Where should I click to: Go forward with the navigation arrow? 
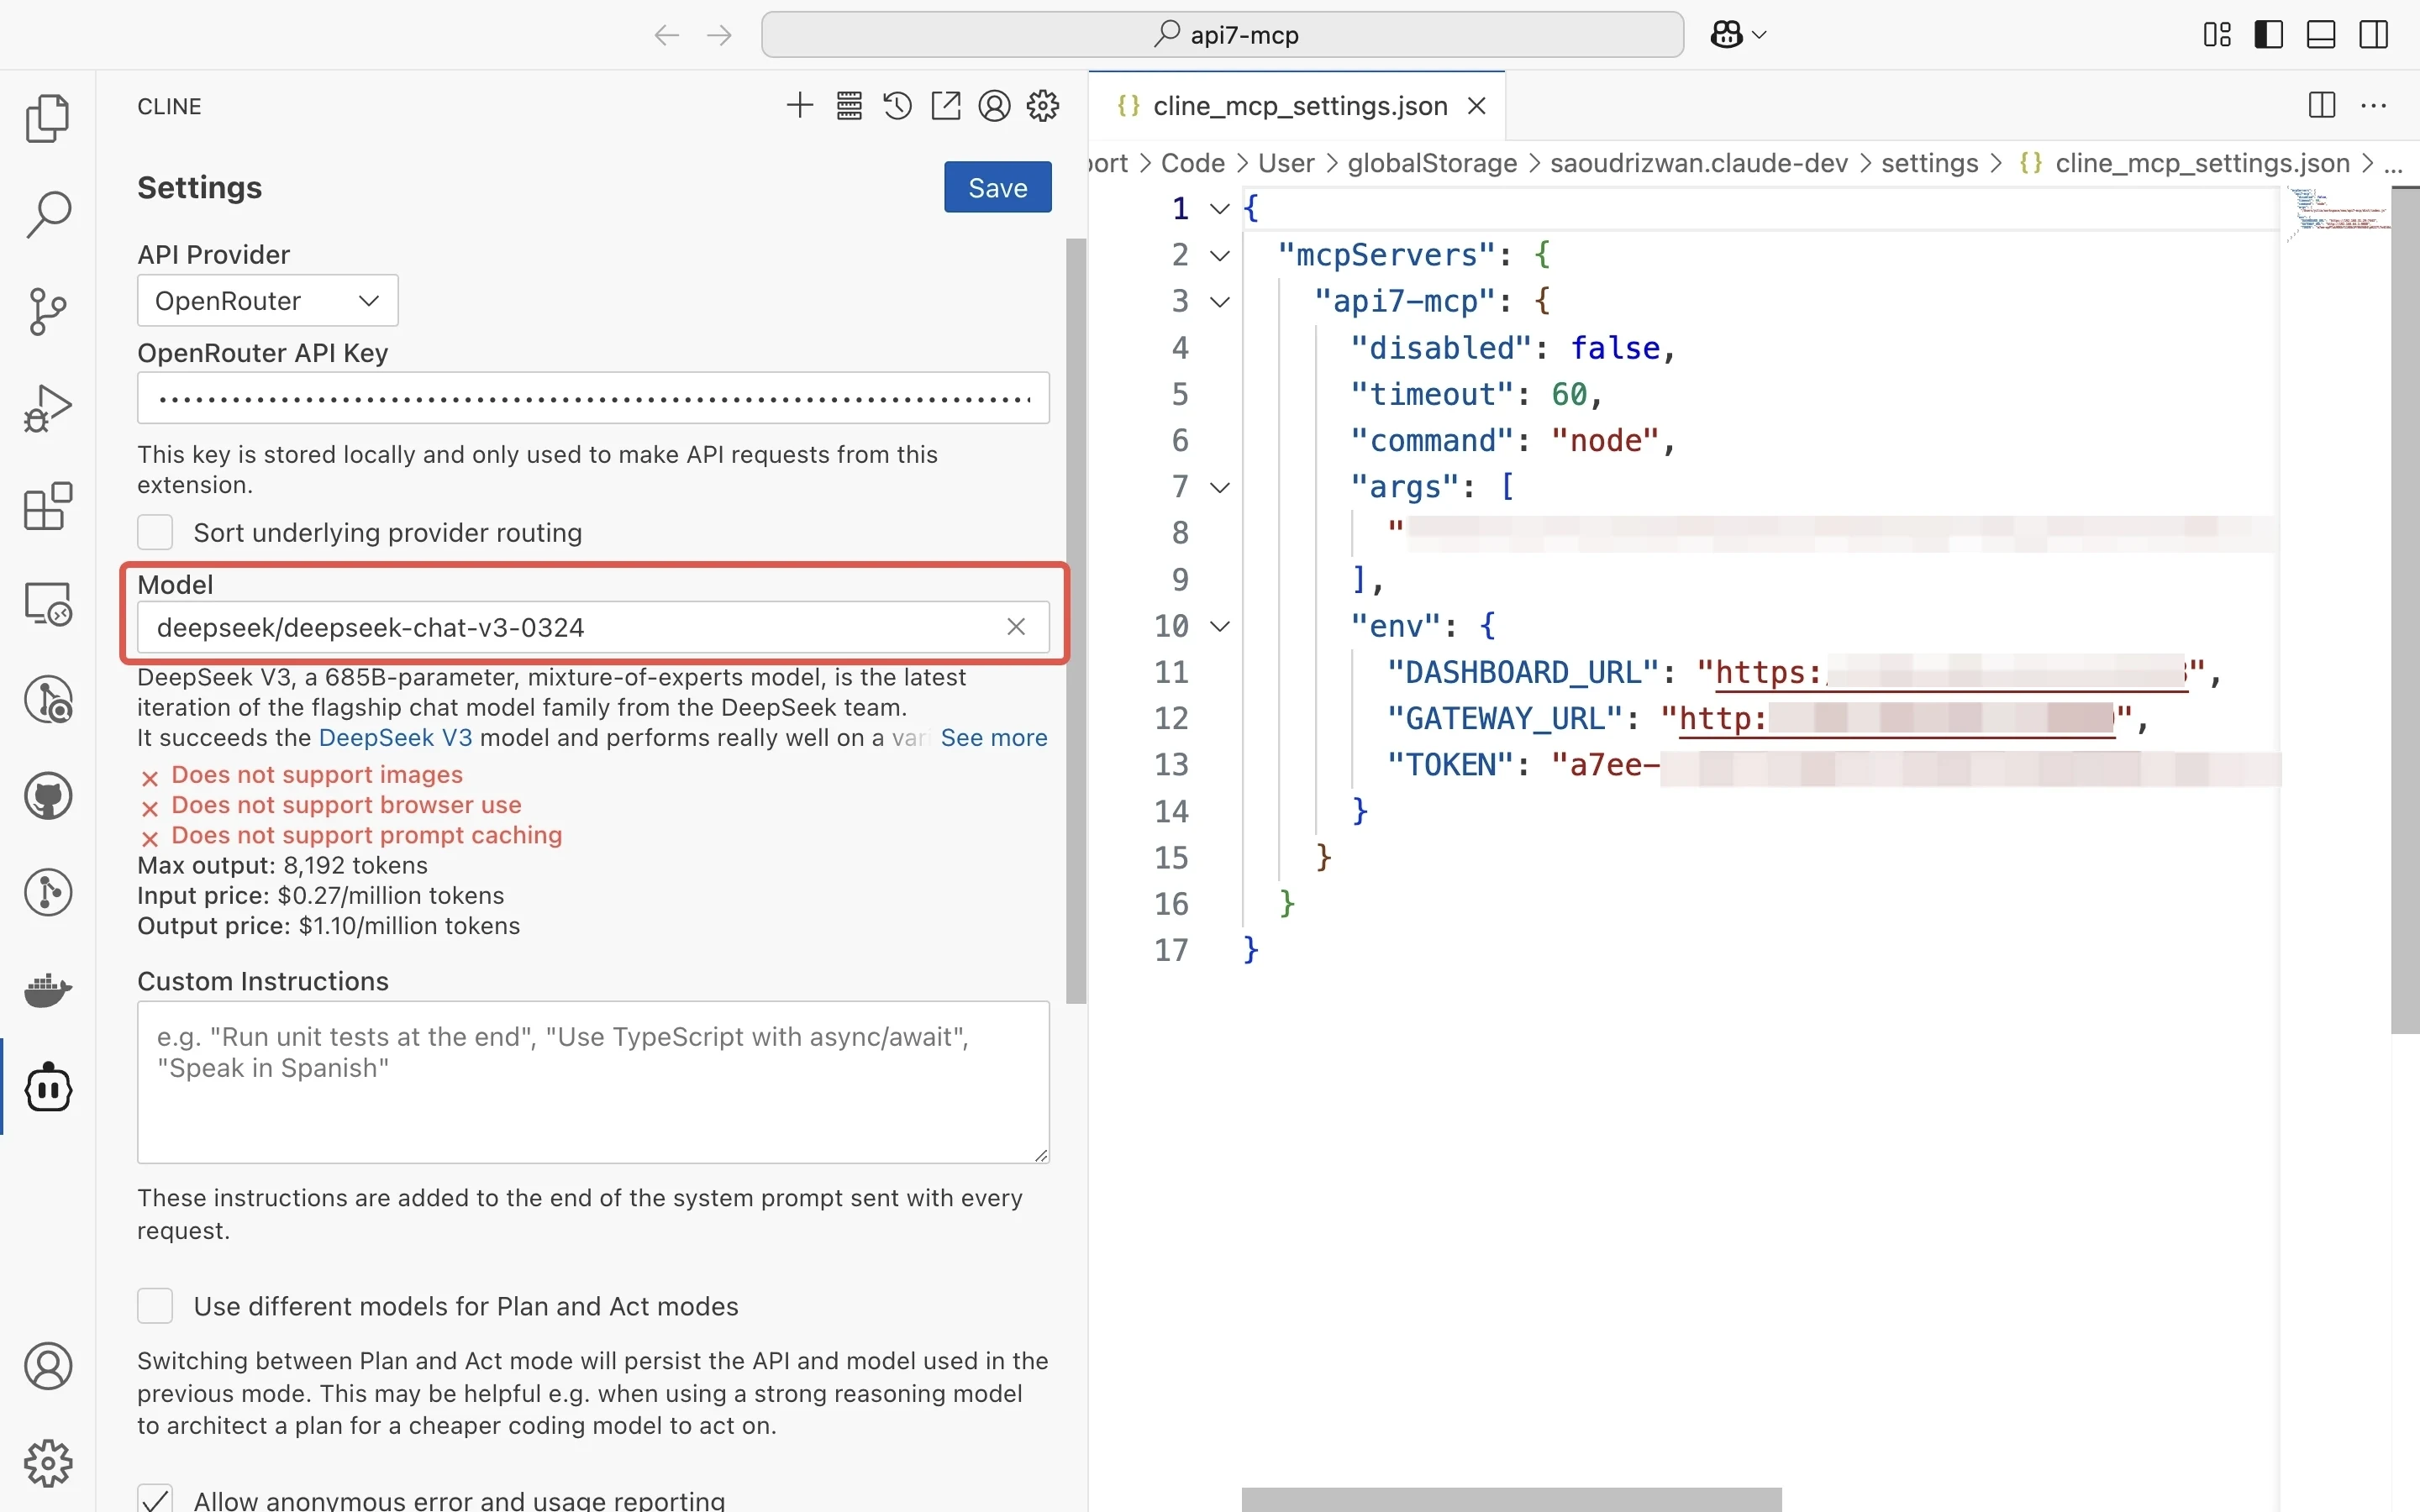pyautogui.click(x=719, y=35)
